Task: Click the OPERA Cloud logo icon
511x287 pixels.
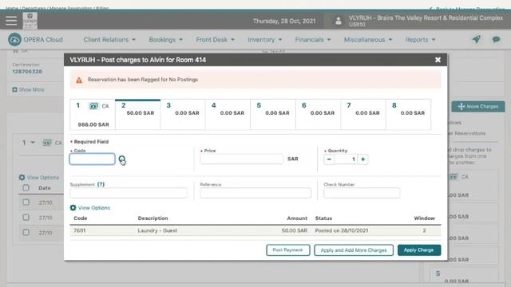Action: click(14, 40)
